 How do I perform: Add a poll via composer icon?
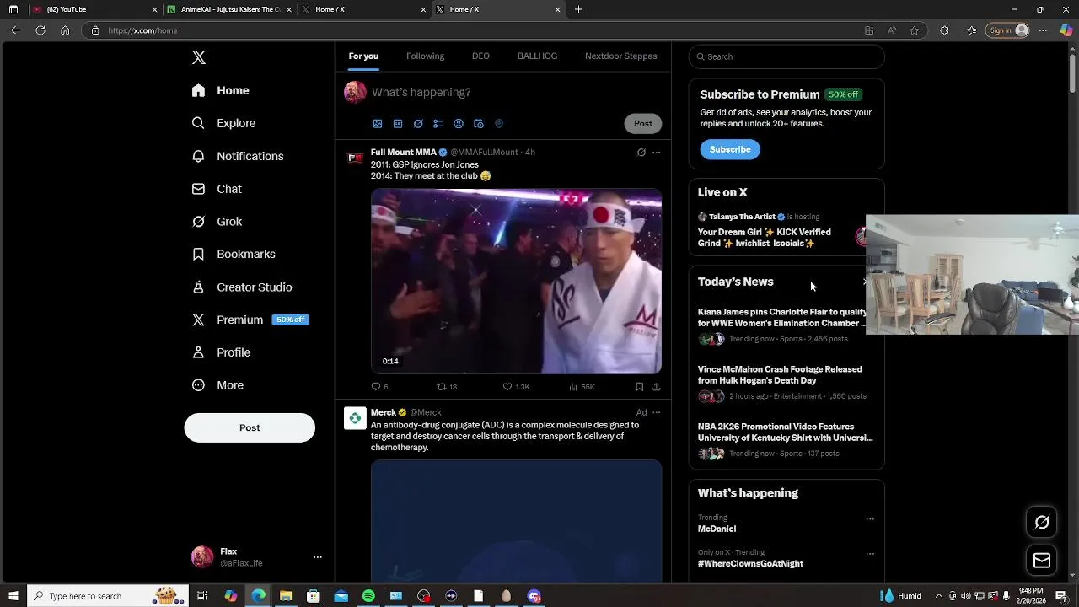tap(438, 124)
